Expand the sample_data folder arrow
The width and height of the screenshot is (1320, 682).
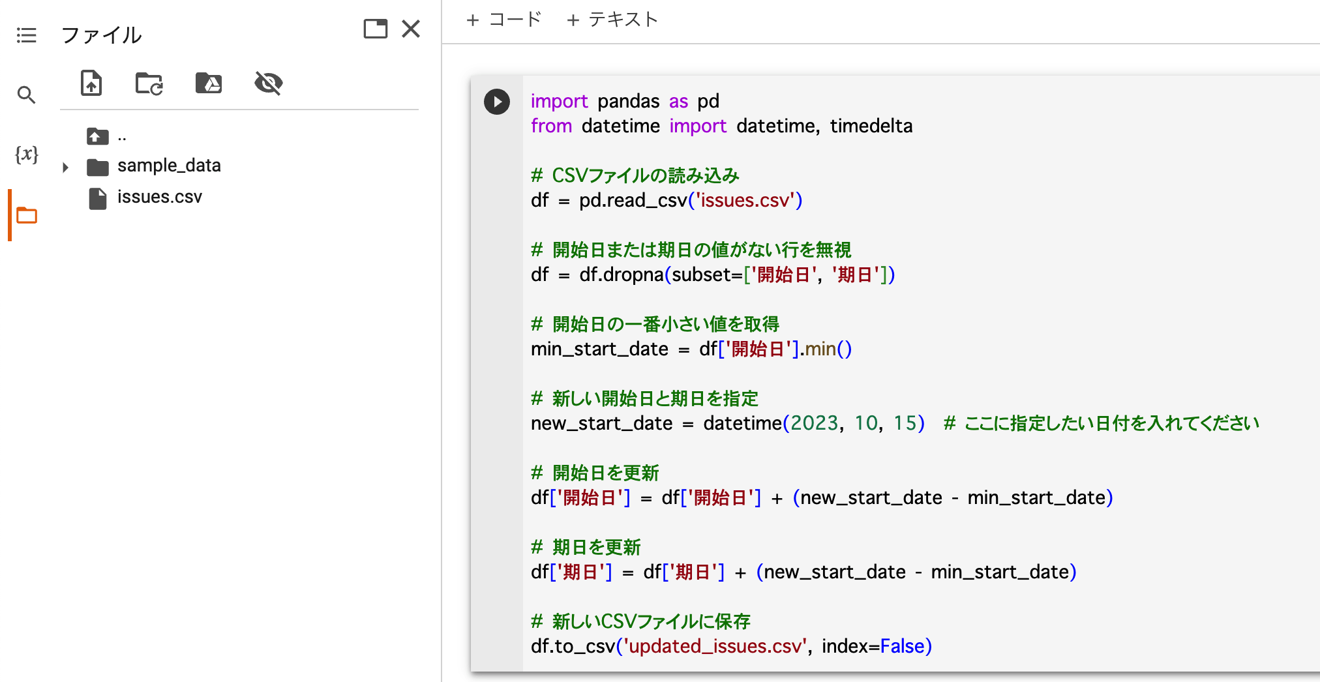[x=65, y=167]
